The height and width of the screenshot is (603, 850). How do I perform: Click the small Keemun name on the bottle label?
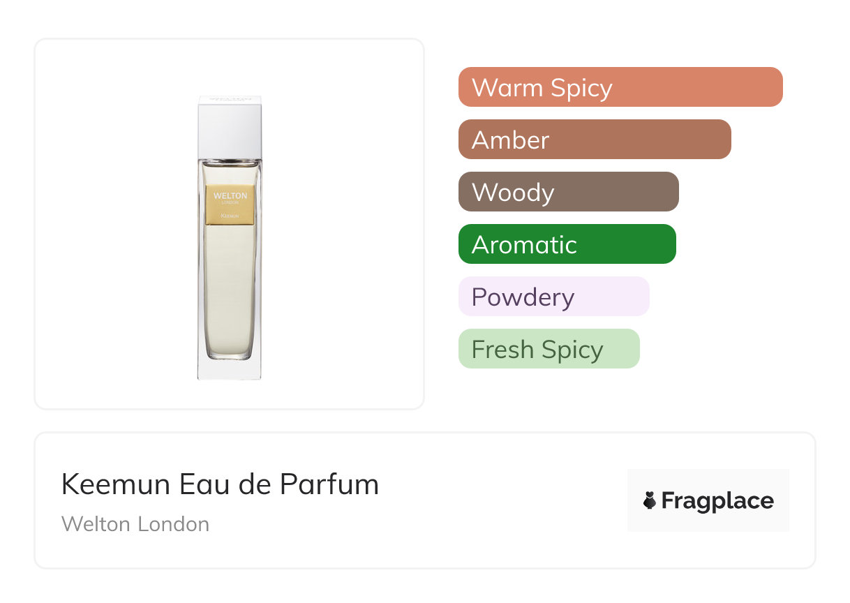point(230,216)
